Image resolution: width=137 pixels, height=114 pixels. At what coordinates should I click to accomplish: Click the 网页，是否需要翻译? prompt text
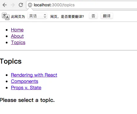(x=67, y=17)
